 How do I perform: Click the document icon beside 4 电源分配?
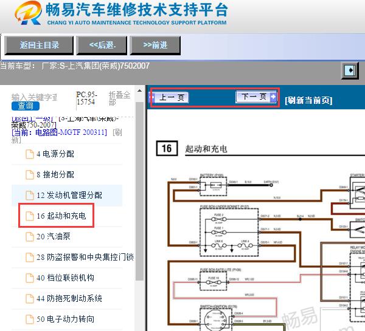point(30,154)
